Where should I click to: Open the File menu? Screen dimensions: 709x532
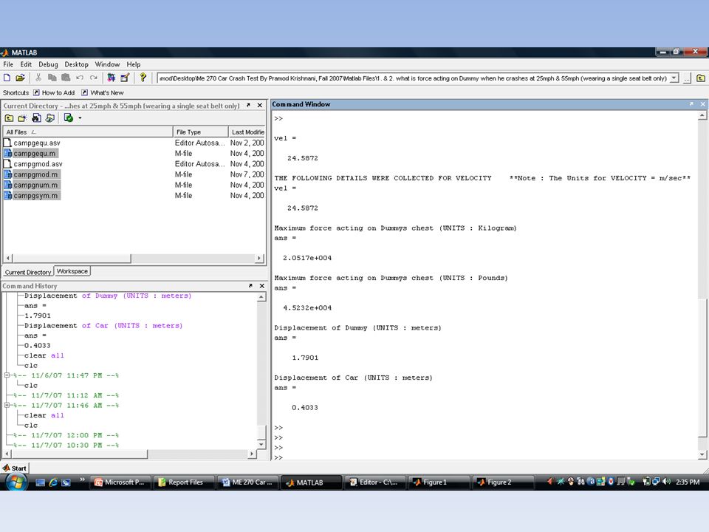8,64
